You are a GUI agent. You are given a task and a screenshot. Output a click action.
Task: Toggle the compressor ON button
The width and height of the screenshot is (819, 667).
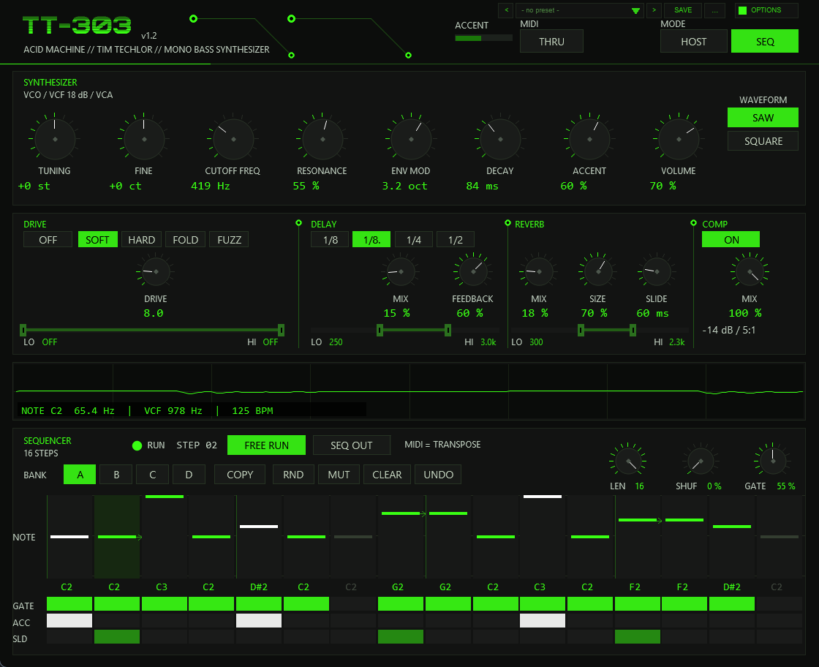click(x=731, y=240)
